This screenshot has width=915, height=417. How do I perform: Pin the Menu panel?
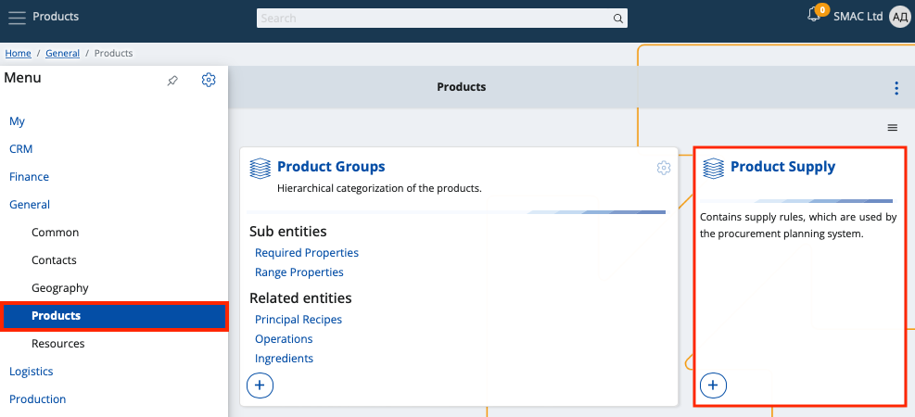(x=172, y=81)
